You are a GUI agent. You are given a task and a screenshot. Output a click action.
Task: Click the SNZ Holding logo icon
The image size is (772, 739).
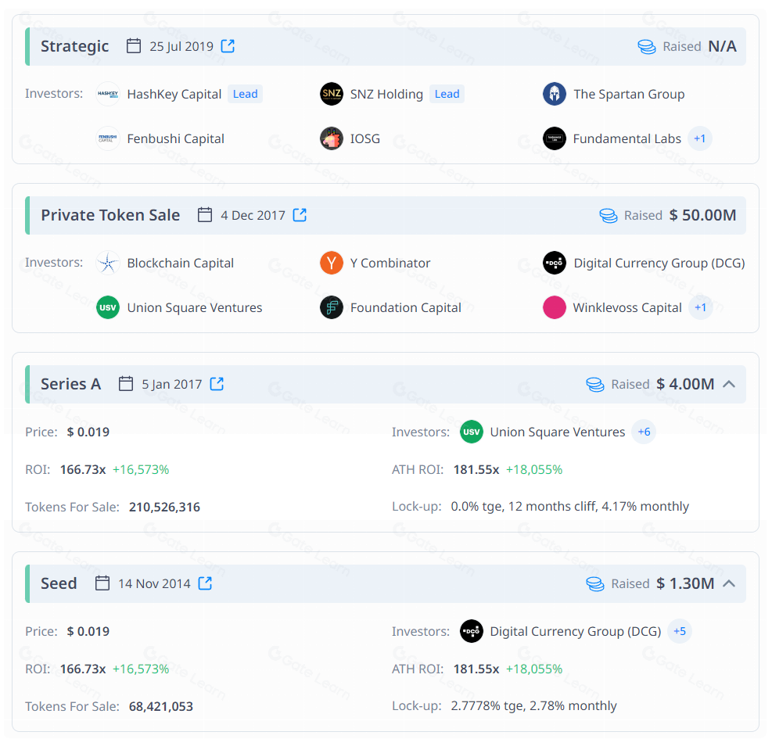click(332, 94)
